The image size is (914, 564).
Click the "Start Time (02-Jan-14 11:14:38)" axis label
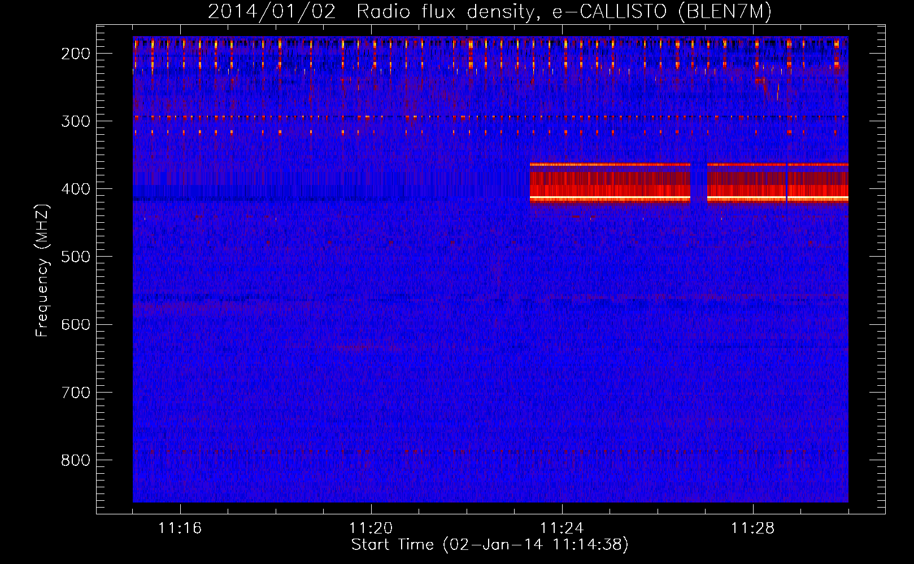490,545
